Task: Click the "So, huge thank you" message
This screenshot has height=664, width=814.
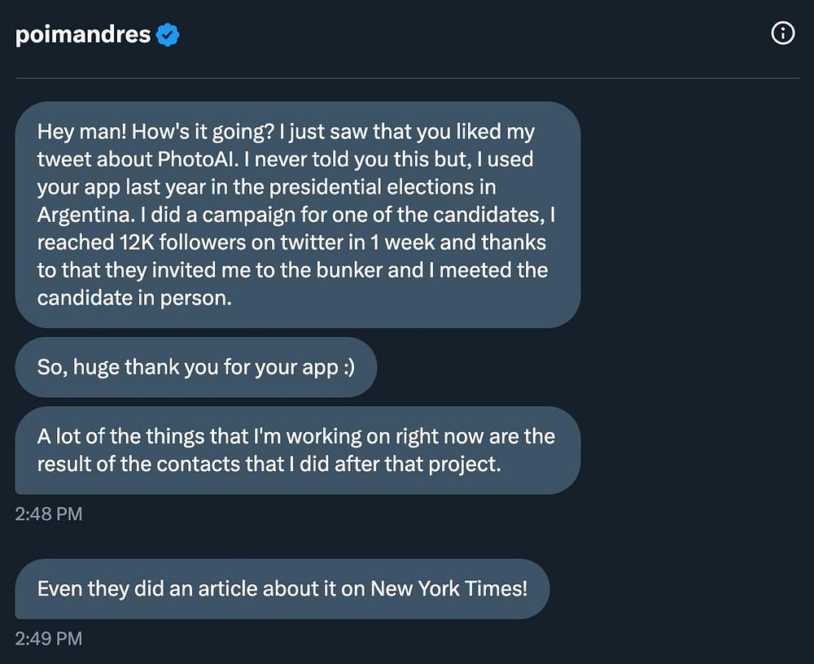Action: coord(195,367)
